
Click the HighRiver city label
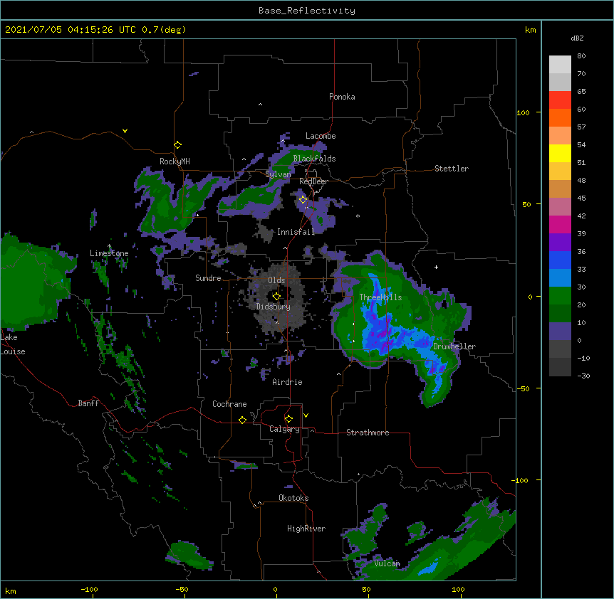pyautogui.click(x=306, y=529)
